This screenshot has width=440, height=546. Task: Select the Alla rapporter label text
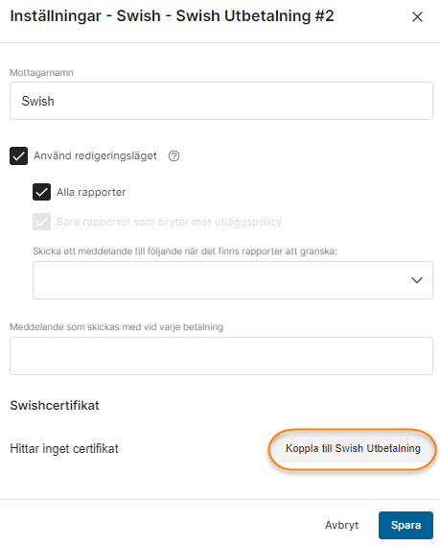pyautogui.click(x=91, y=192)
